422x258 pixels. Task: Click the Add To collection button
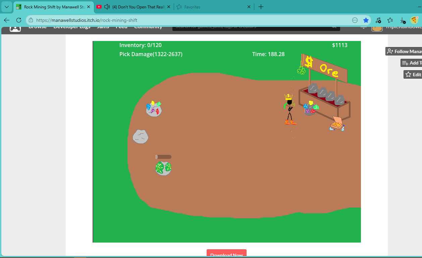pyautogui.click(x=411, y=63)
